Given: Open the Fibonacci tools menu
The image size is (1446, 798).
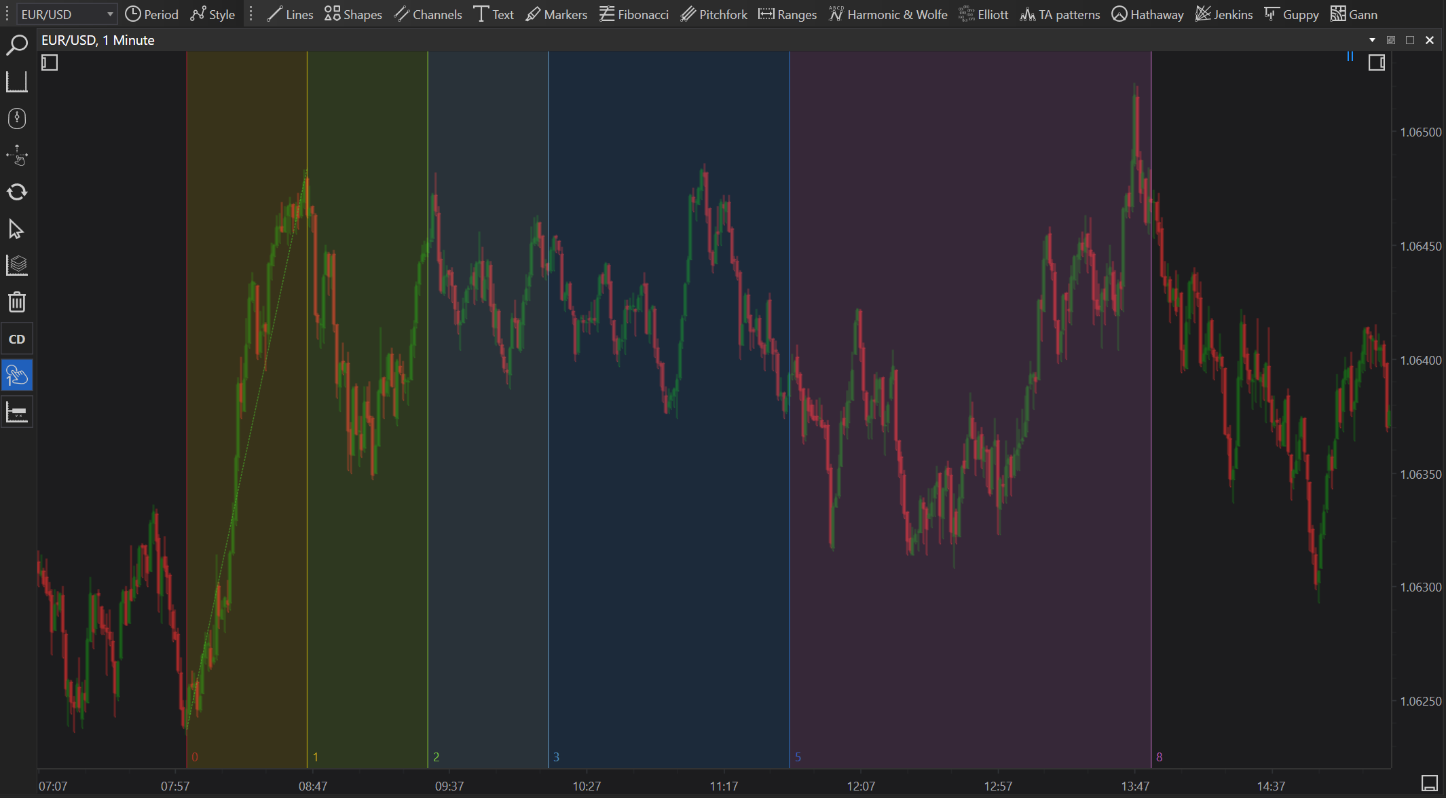Looking at the screenshot, I should pos(634,14).
